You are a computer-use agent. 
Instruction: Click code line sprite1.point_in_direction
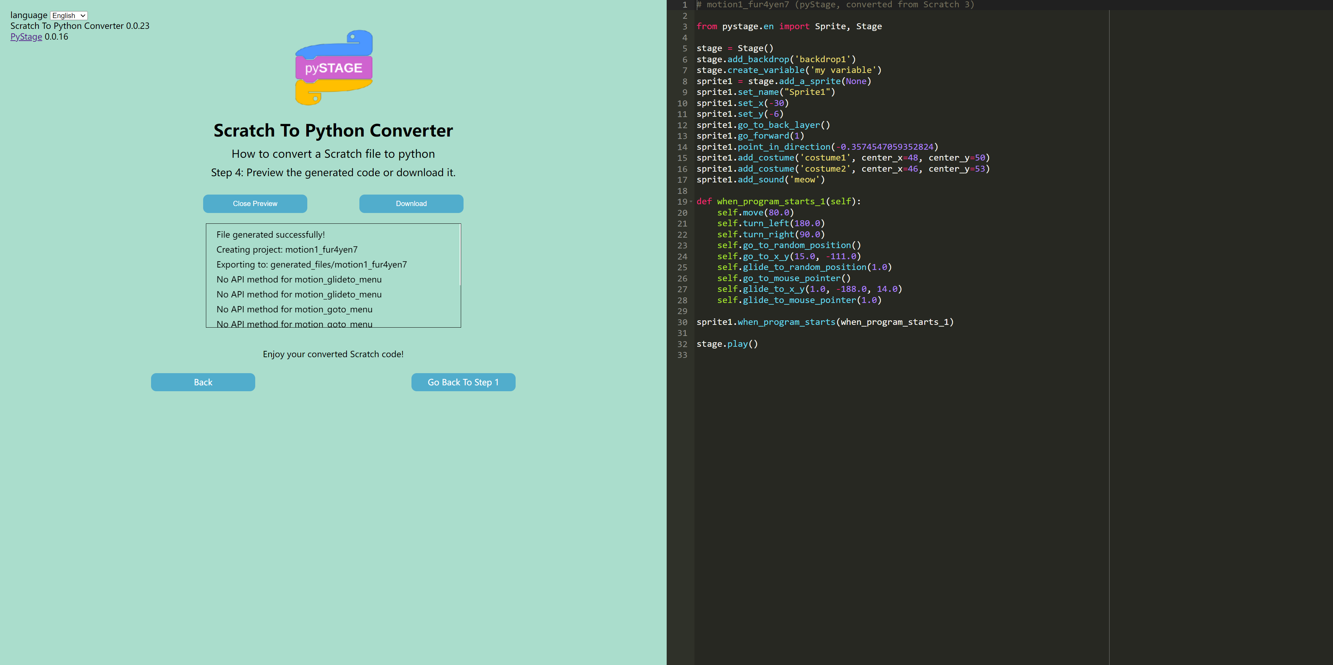point(818,147)
